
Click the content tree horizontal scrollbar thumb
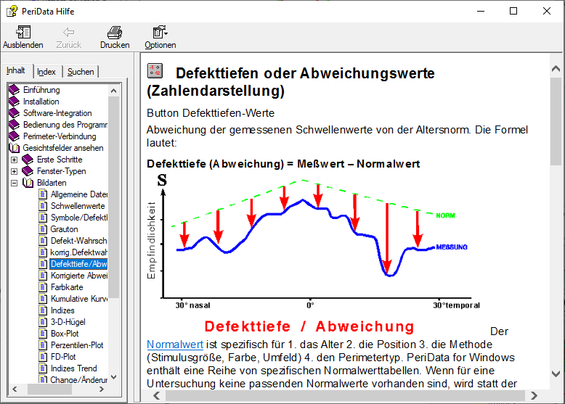49,389
